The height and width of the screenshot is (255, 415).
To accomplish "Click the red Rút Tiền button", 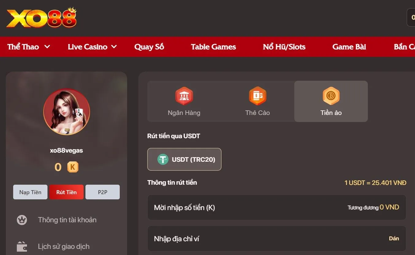I will pyautogui.click(x=66, y=192).
